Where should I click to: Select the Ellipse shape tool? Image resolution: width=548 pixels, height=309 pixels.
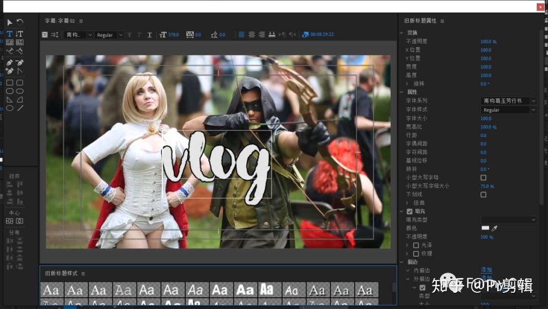pyautogui.click(x=10, y=109)
